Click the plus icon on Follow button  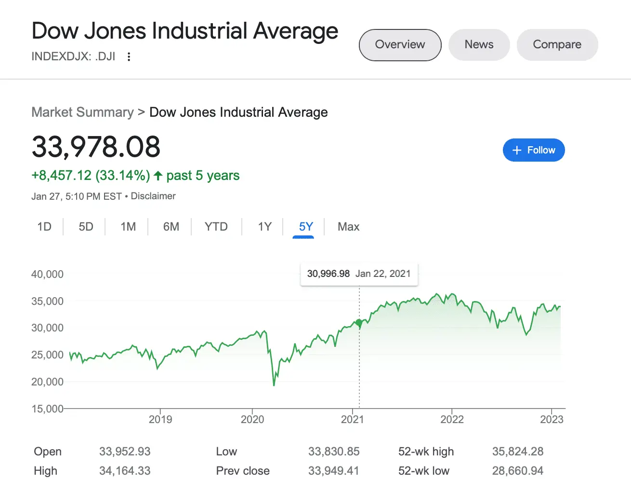[x=517, y=150]
